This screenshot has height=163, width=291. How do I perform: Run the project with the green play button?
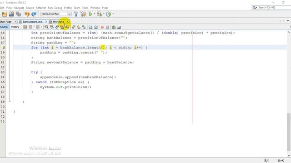point(90,14)
